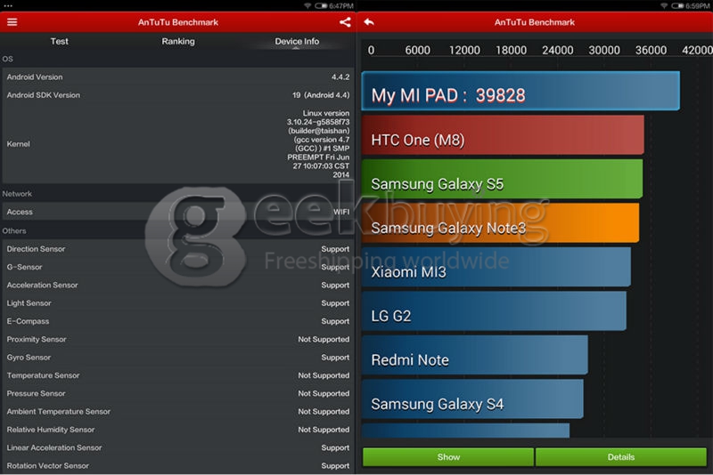Screen dimensions: 713x475
Task: Tap the battery icon in the left status bar
Action: 321,6
